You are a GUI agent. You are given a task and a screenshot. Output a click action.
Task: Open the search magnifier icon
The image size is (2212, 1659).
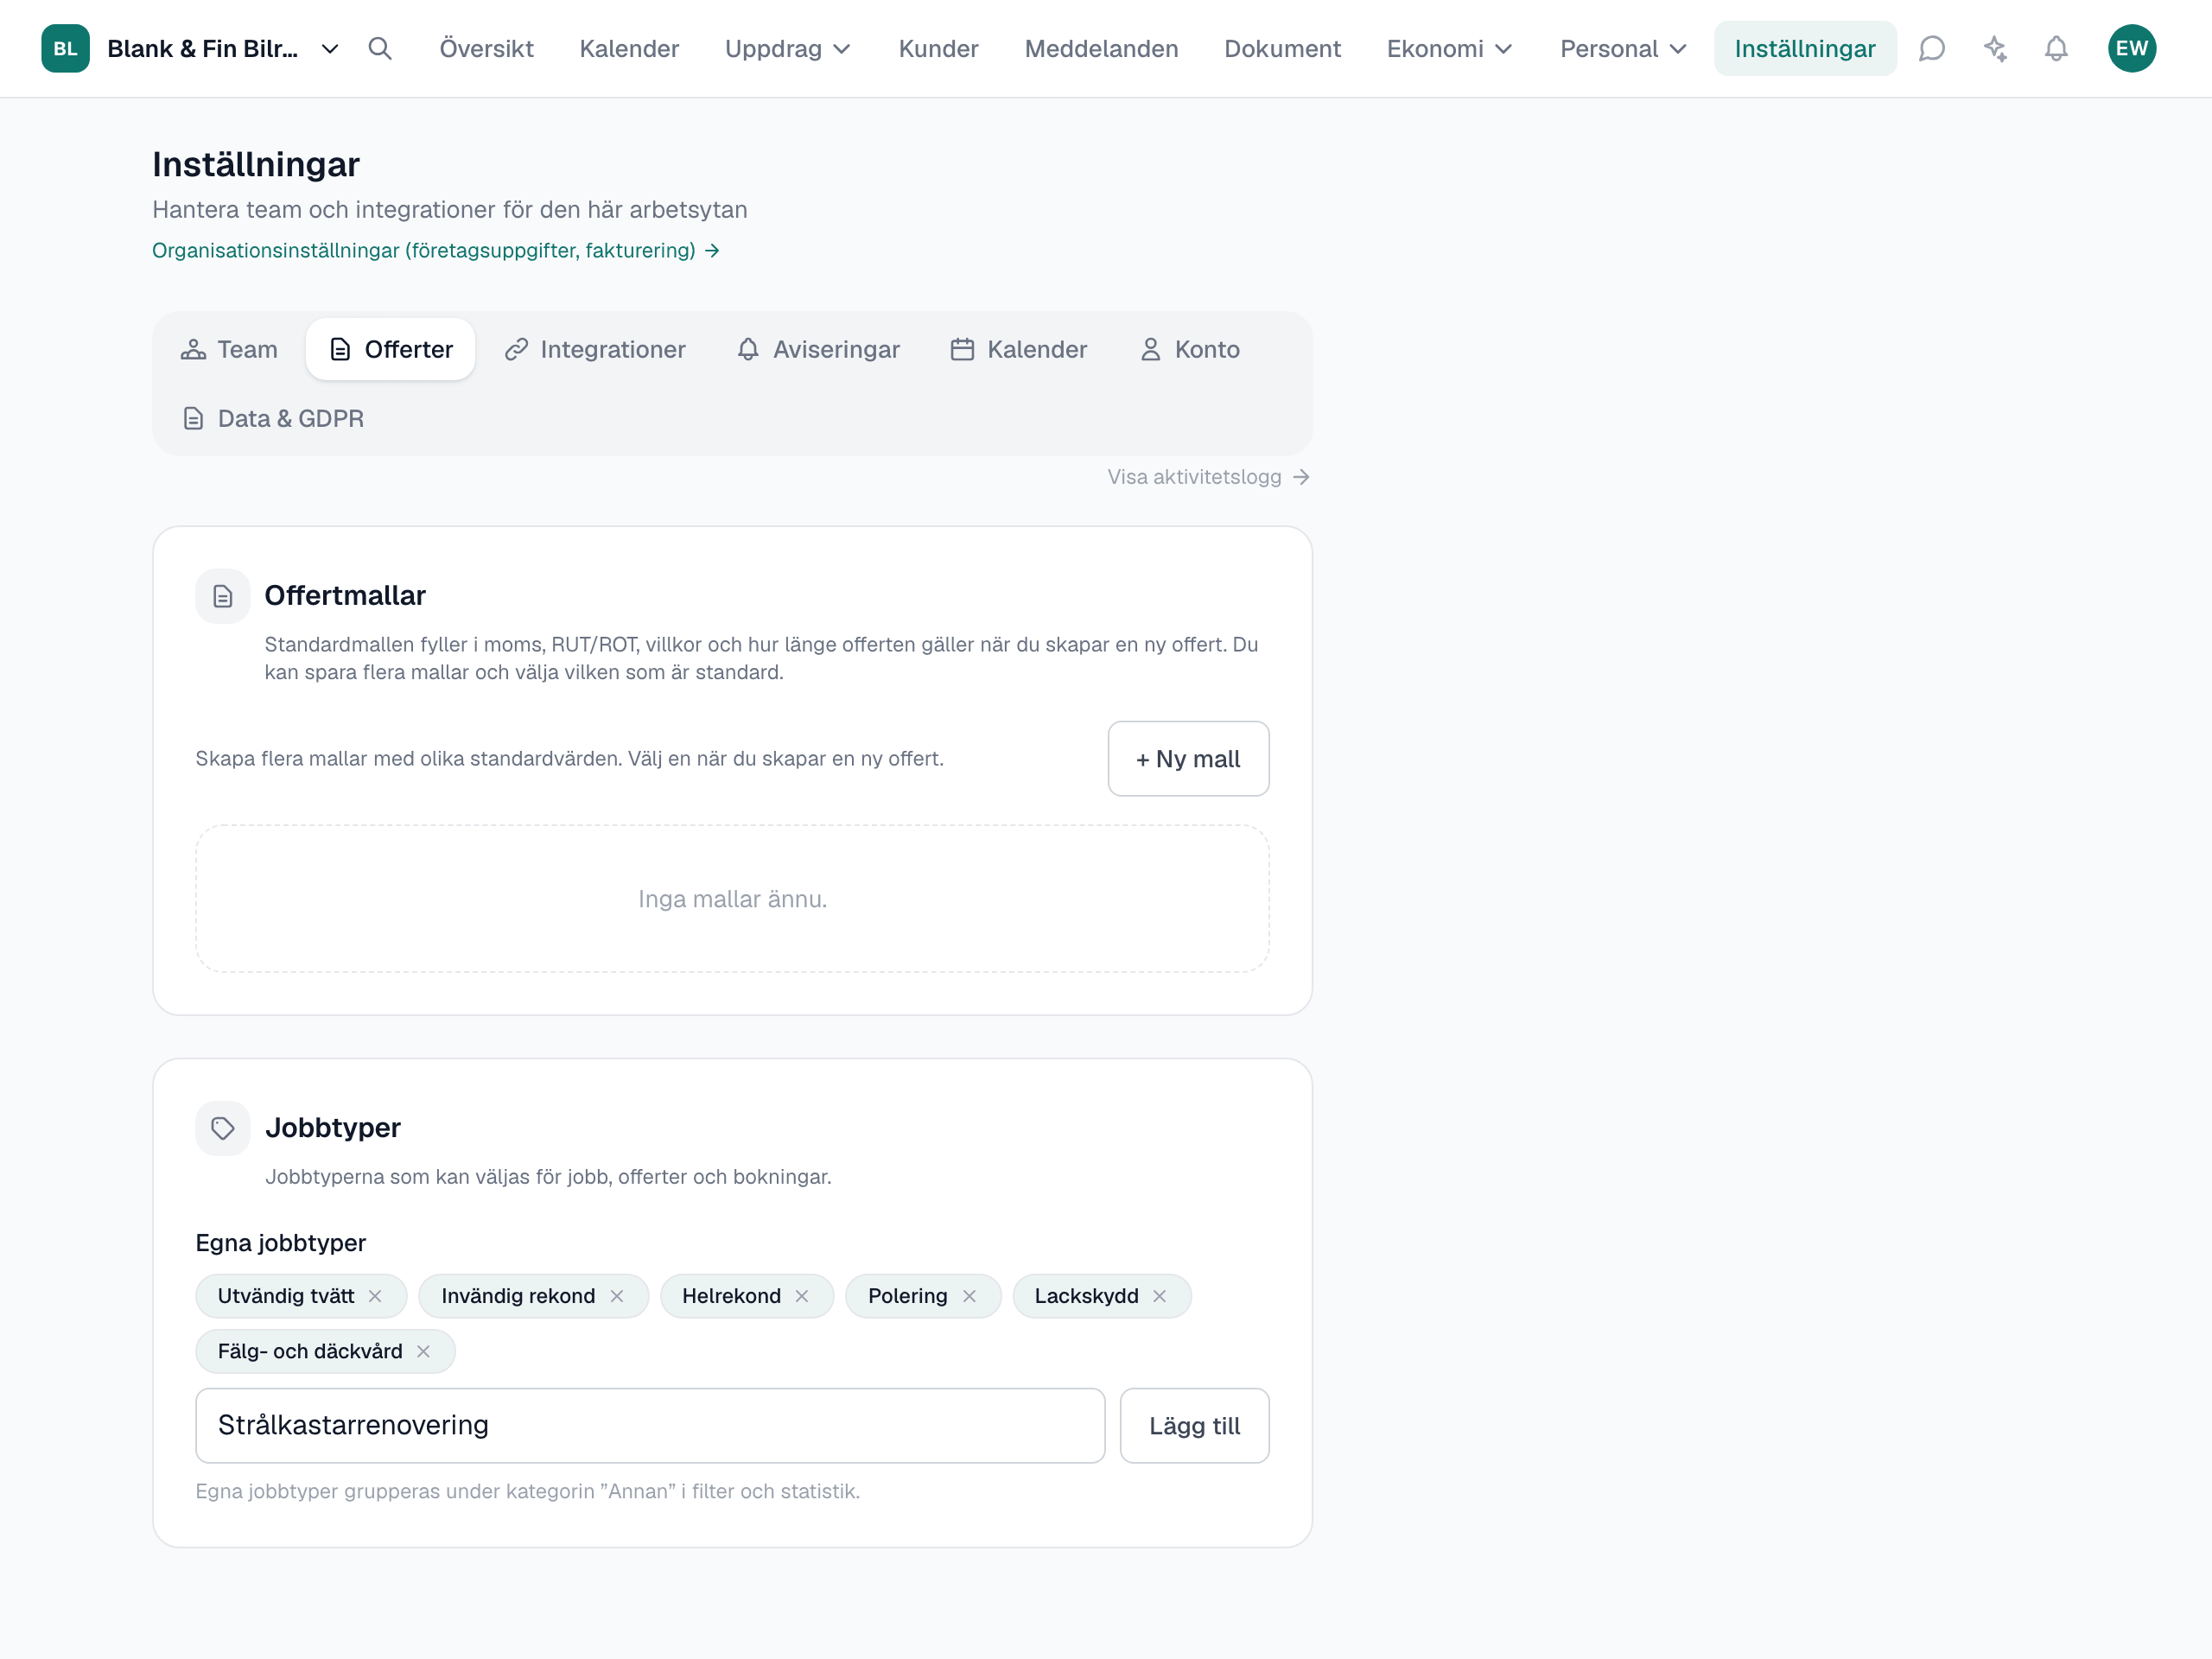(x=379, y=48)
